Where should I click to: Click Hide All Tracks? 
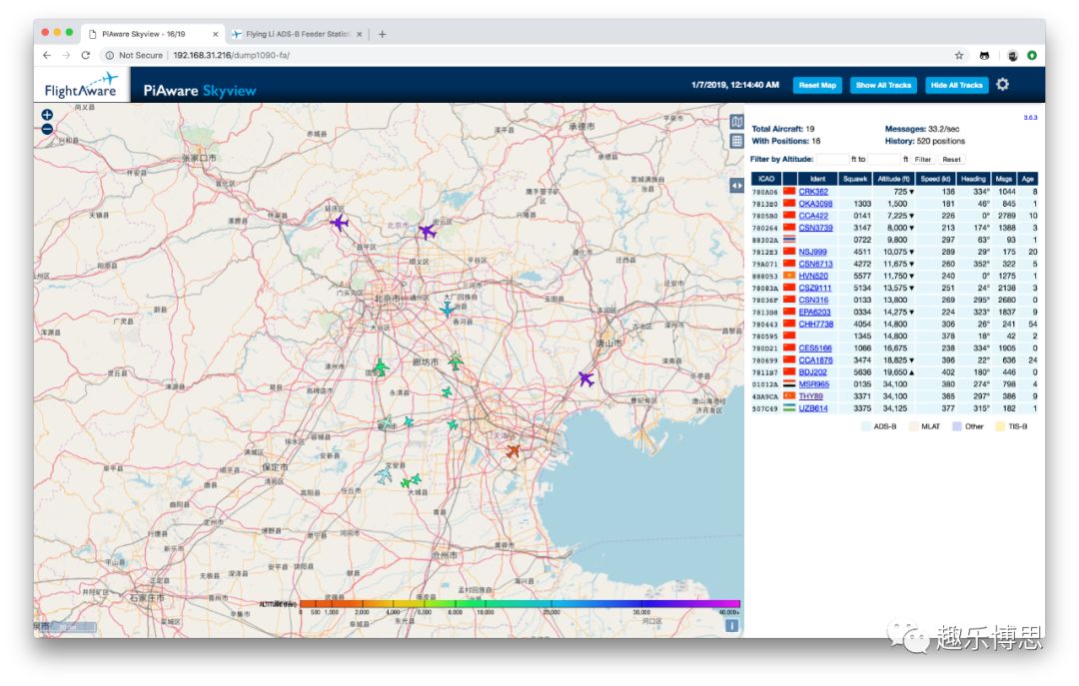(x=956, y=85)
